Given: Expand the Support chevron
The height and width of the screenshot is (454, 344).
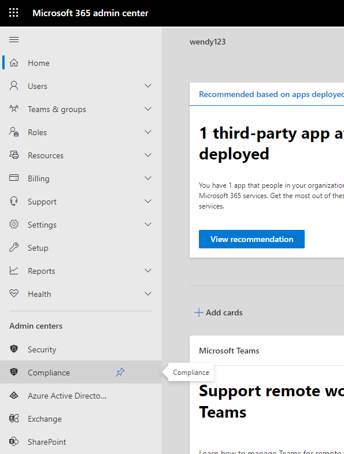Looking at the screenshot, I should tap(148, 201).
